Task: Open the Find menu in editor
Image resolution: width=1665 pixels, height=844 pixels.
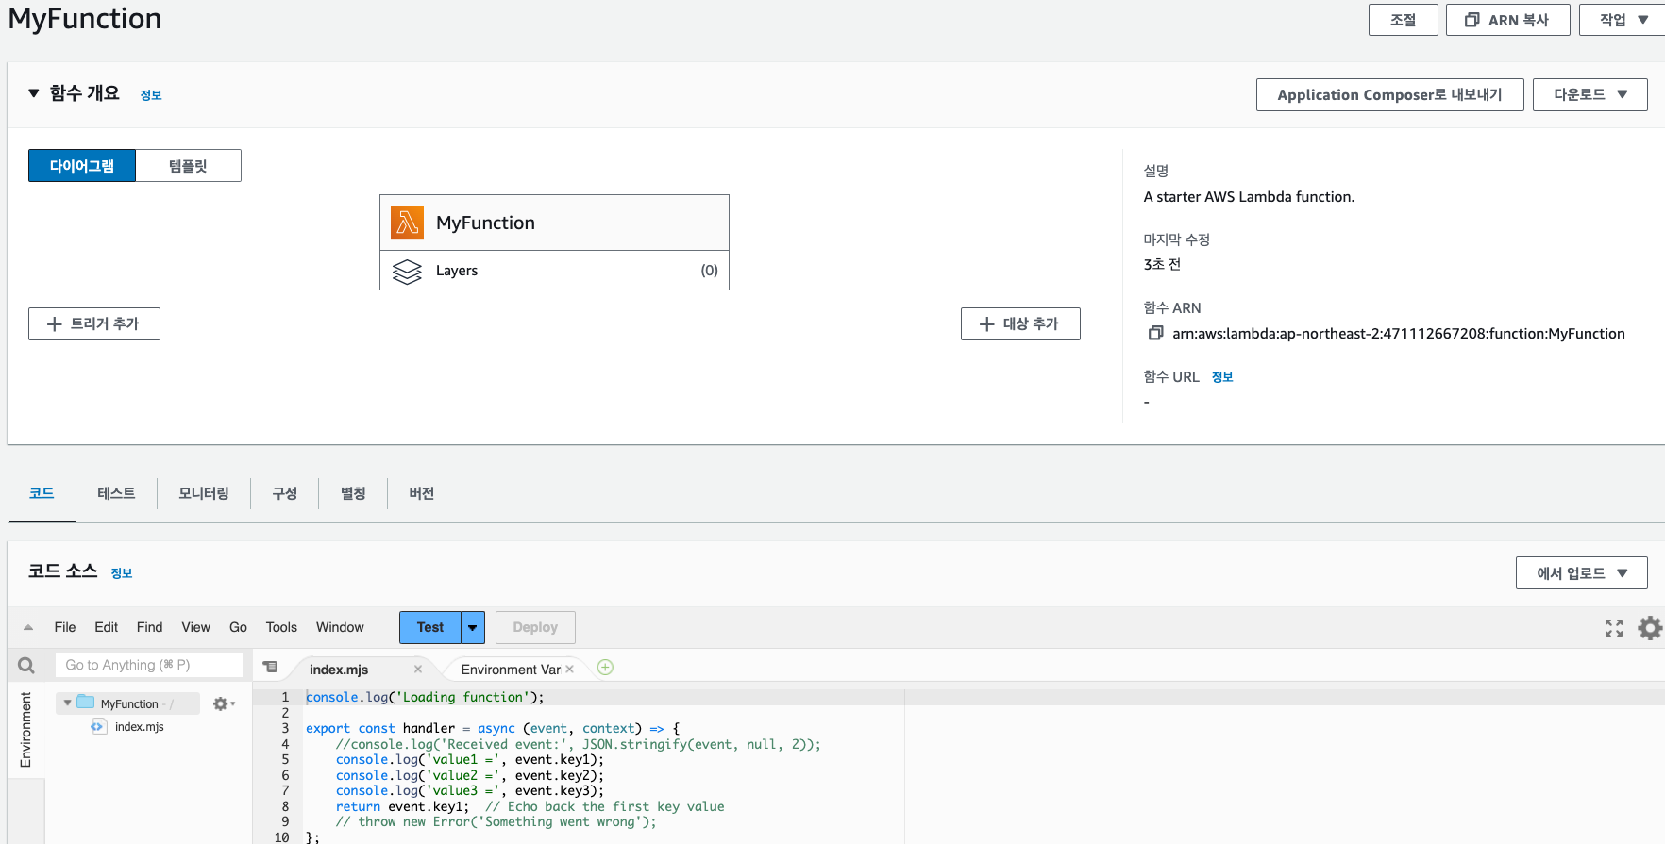Action: (150, 627)
